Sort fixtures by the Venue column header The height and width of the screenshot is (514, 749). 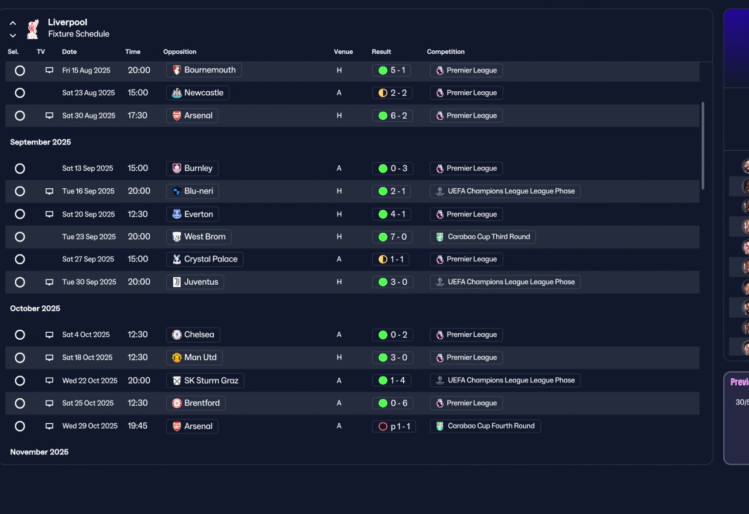pos(343,52)
